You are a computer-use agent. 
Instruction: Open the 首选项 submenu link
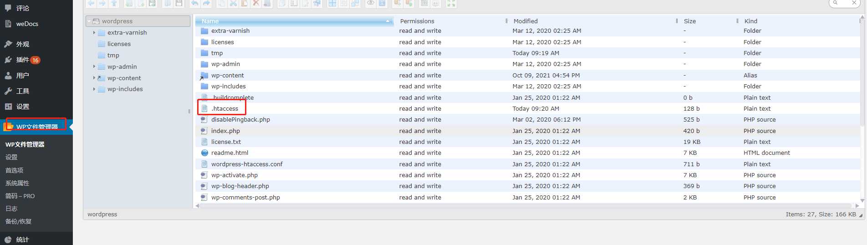14,170
